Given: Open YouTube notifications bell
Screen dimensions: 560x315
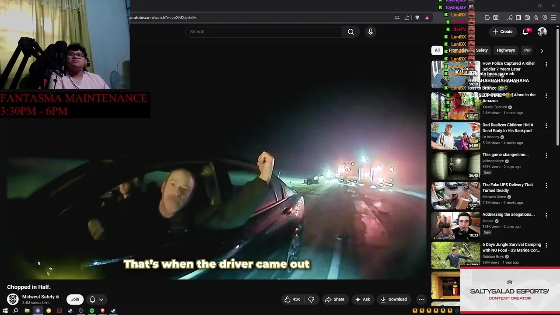Looking at the screenshot, I should pos(526,31).
